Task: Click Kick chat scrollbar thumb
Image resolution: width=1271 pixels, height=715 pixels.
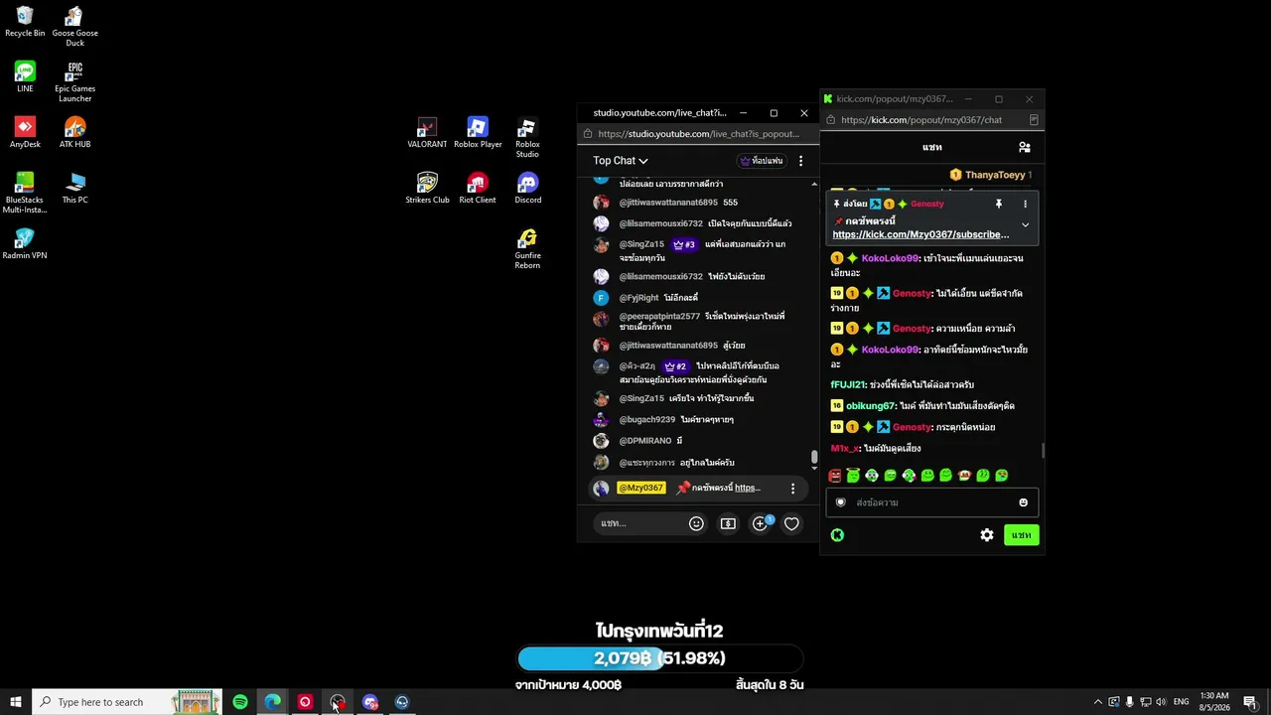Action: 1043,451
